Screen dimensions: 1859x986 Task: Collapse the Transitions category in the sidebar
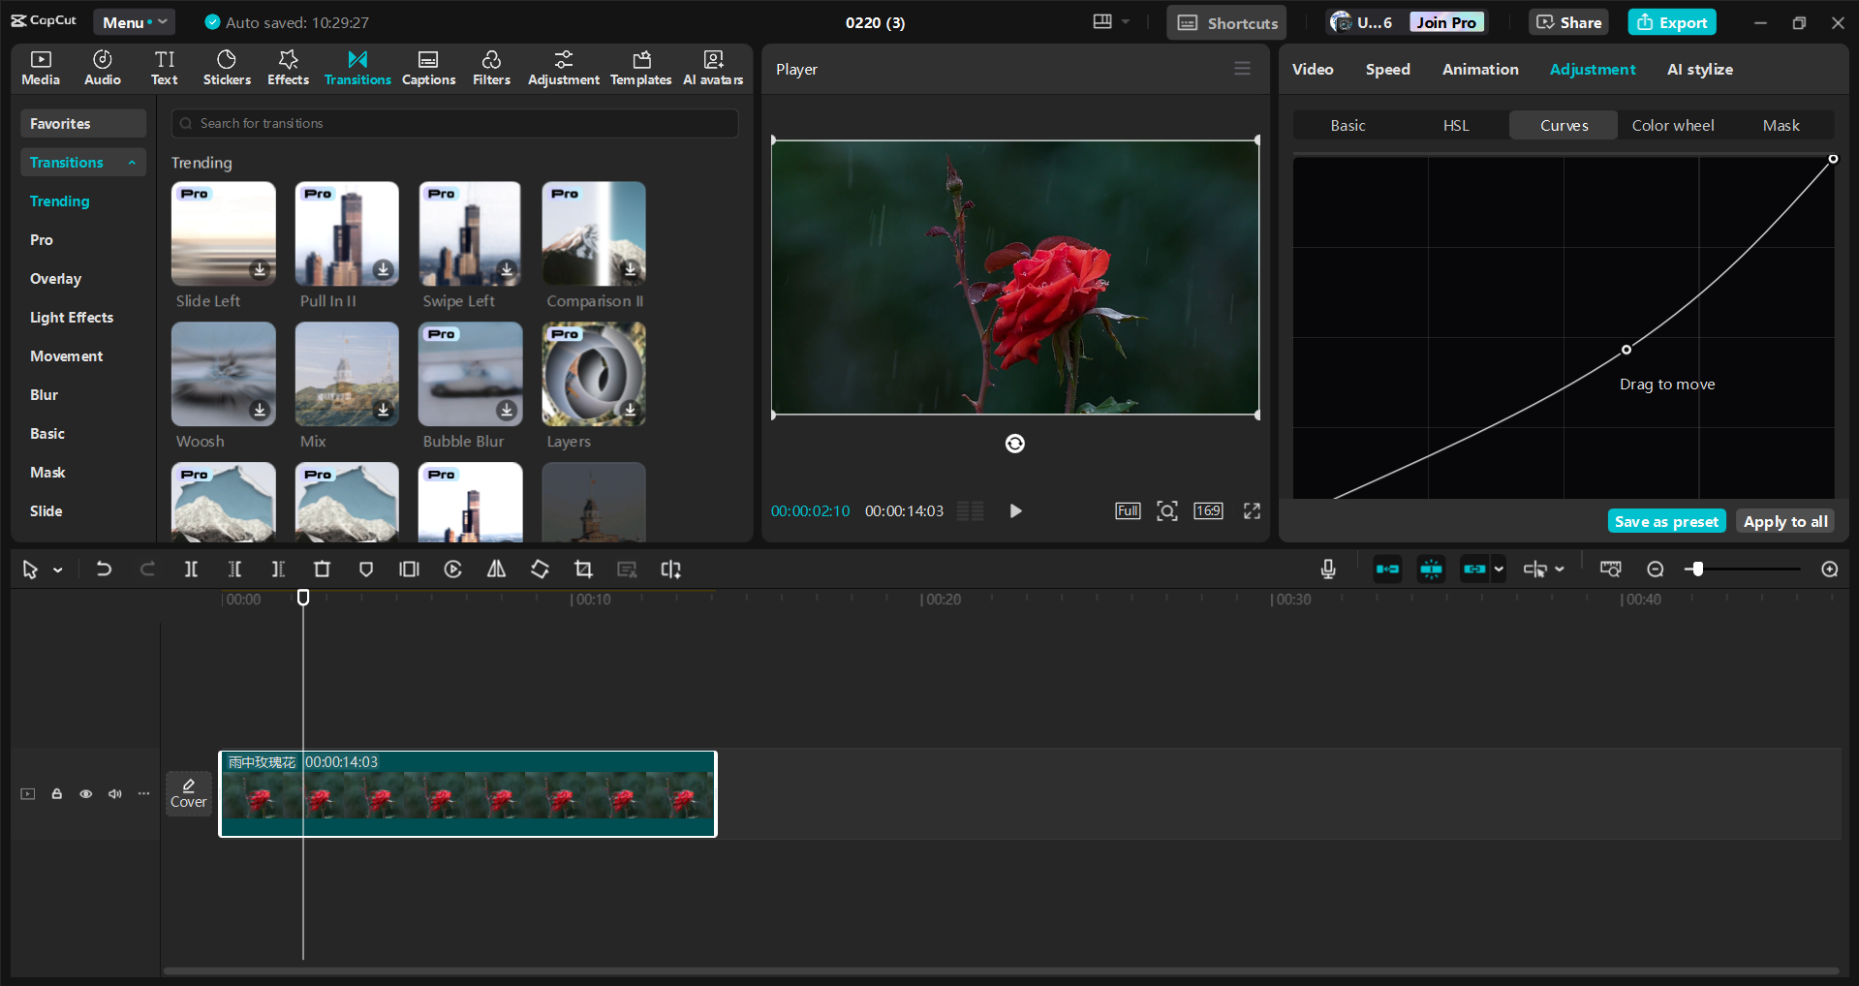pyautogui.click(x=133, y=162)
